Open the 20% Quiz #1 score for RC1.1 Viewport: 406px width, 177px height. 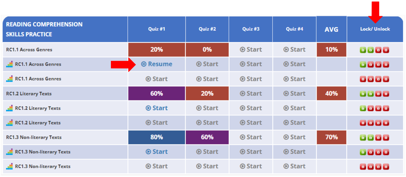click(157, 49)
